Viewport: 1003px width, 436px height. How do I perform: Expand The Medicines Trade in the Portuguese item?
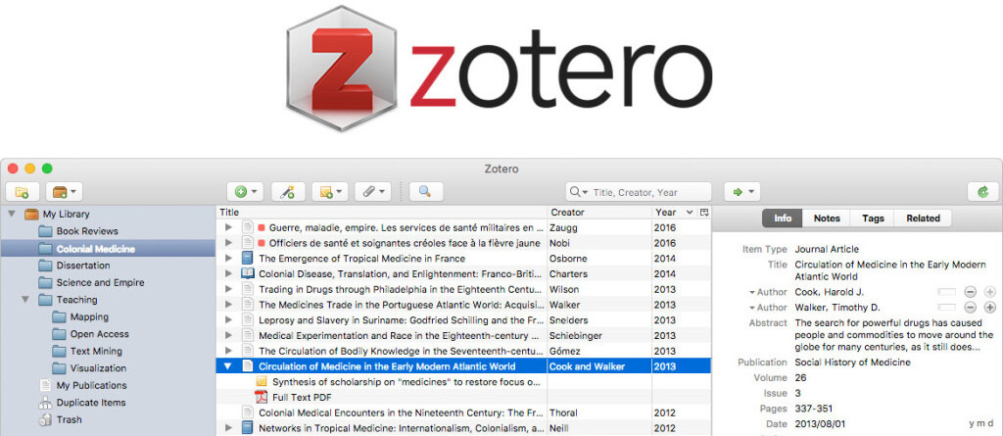[x=228, y=304]
